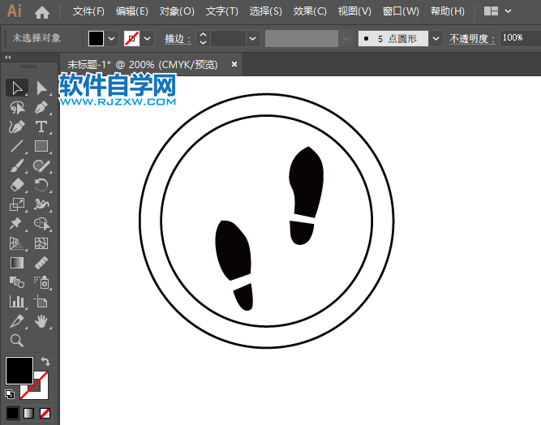
Task: Collapse the tools panel double-arrow
Action: [x=7, y=58]
